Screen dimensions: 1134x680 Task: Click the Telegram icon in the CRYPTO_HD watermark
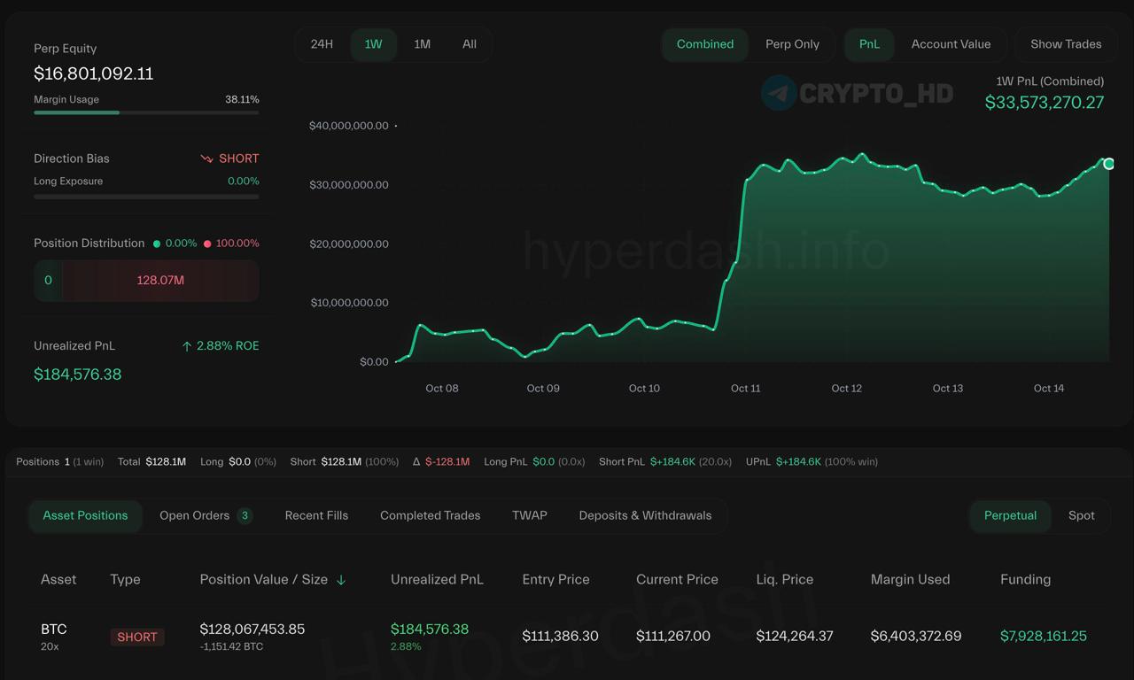[x=779, y=93]
